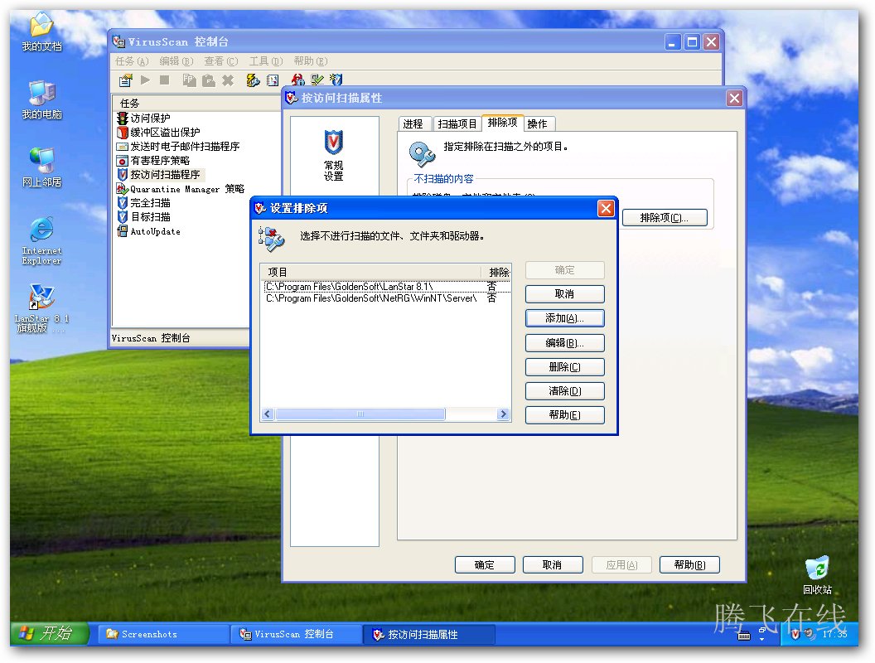Select the Quarantine Manager 策略 task
This screenshot has height=663, width=875.
186,189
